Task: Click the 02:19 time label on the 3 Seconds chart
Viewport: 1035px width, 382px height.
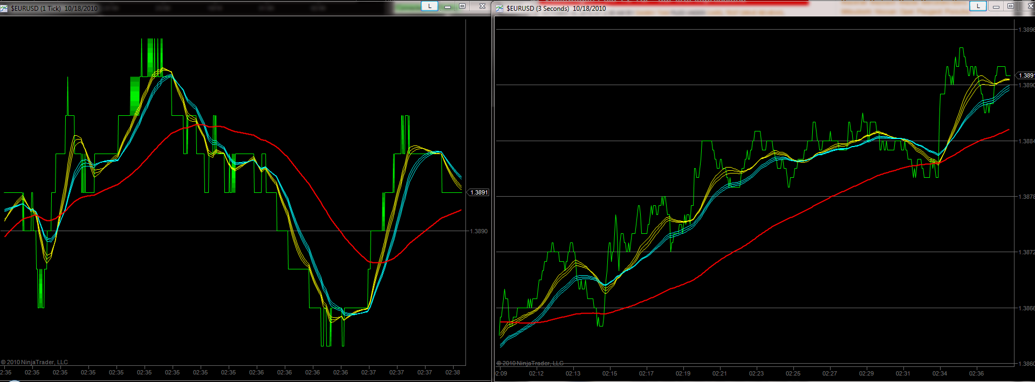Action: pos(683,373)
